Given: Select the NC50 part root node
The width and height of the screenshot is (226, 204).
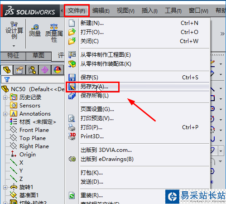Looking at the screenshot, I should [33, 89].
